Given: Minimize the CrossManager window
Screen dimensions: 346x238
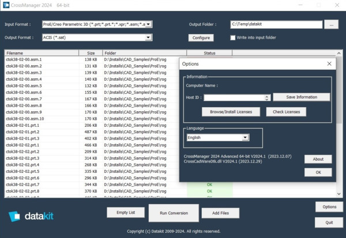Looking at the screenshot, I should [x=300, y=5].
